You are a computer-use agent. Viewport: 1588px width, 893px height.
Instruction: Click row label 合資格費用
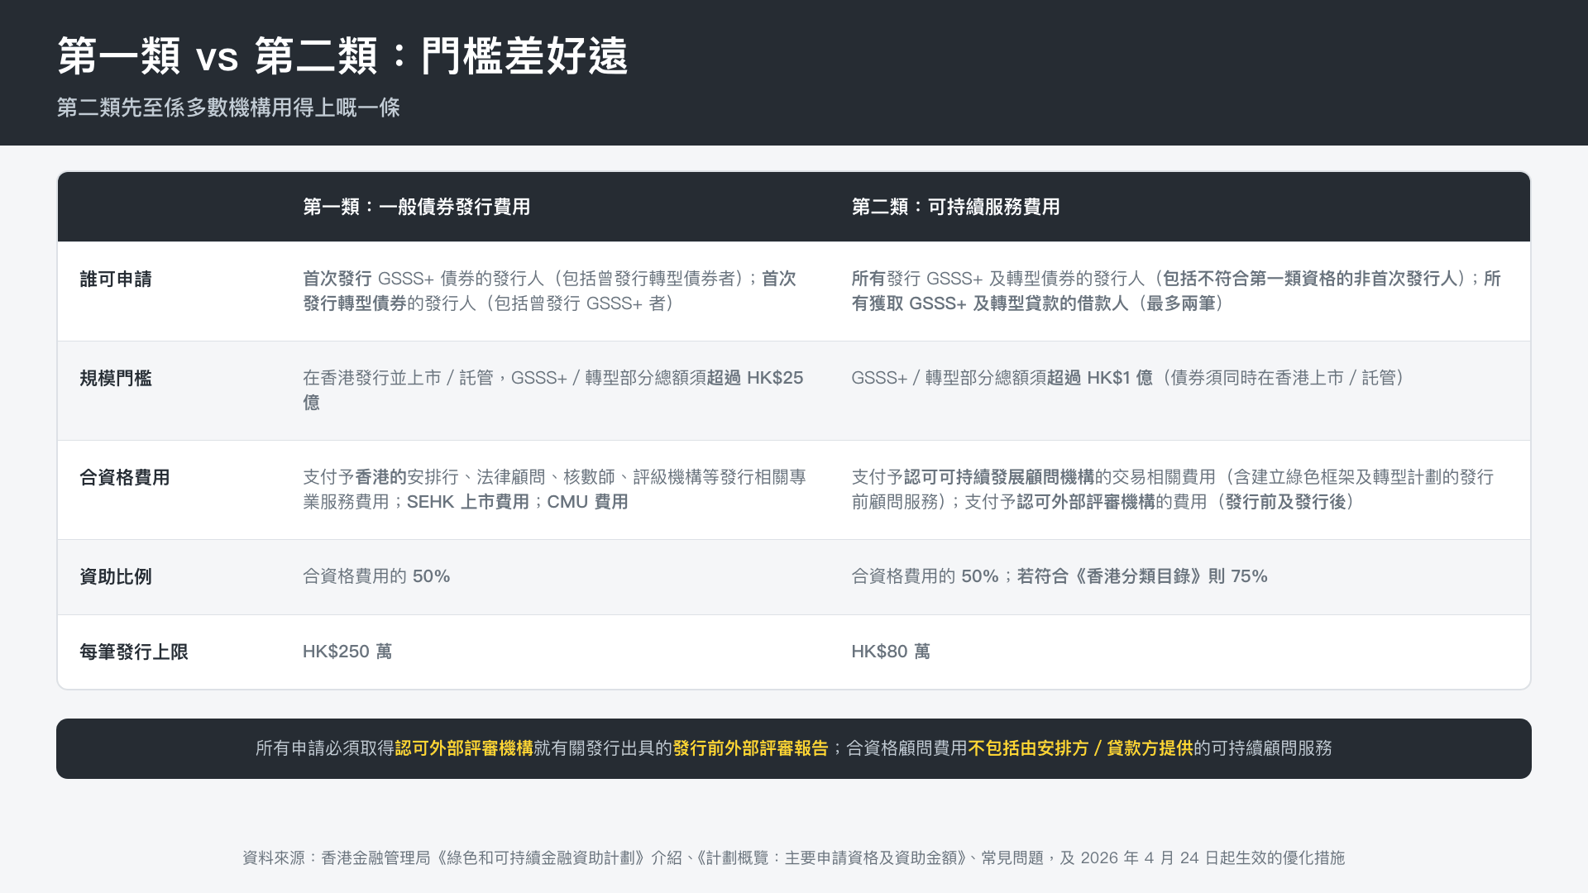tap(125, 478)
